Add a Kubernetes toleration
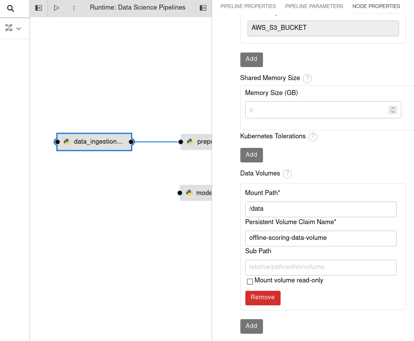Screen dimensions: 414x341 pos(251,155)
